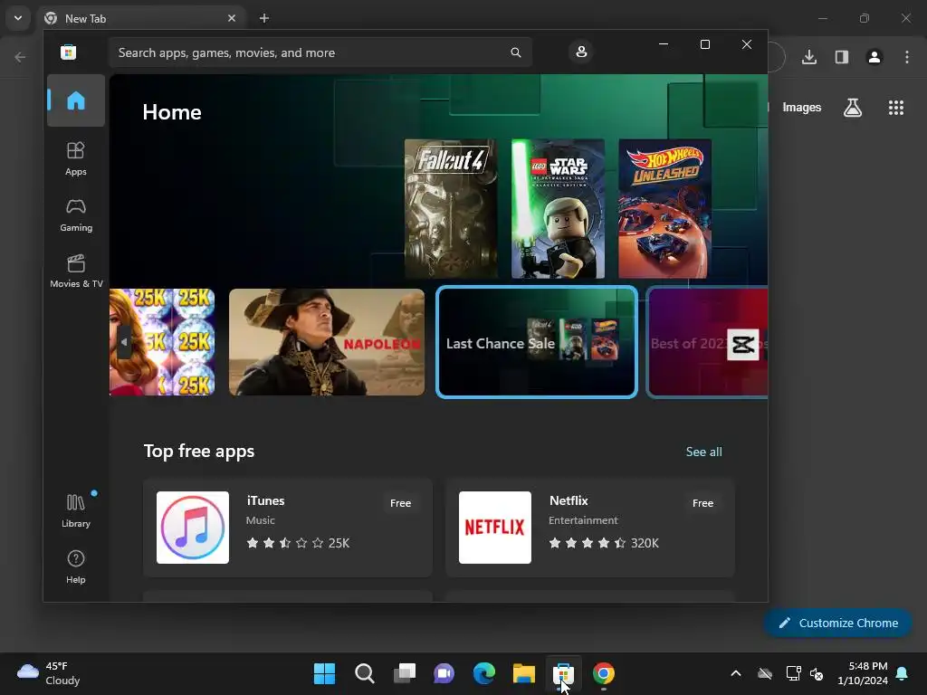Screen dimensions: 927x695
Task: Click the search magnifier in Store search box
Action: 515,52
